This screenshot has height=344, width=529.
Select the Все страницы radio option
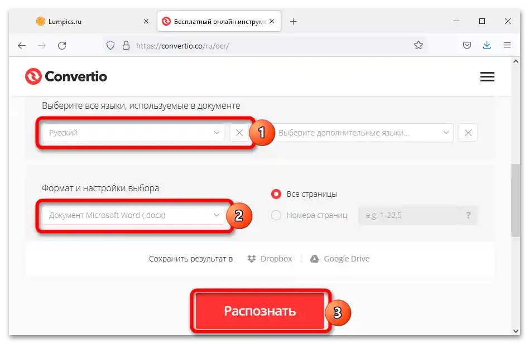coord(276,194)
